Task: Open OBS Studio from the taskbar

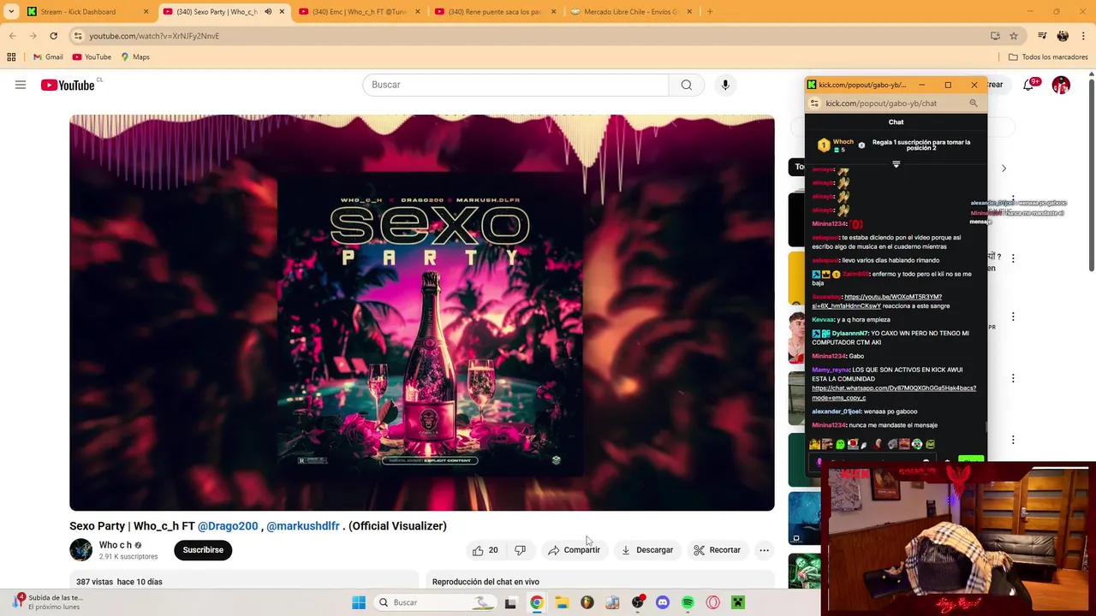Action: click(637, 602)
